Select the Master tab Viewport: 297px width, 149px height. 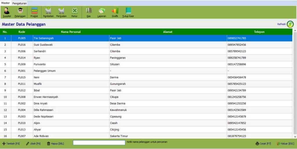tap(6, 3)
